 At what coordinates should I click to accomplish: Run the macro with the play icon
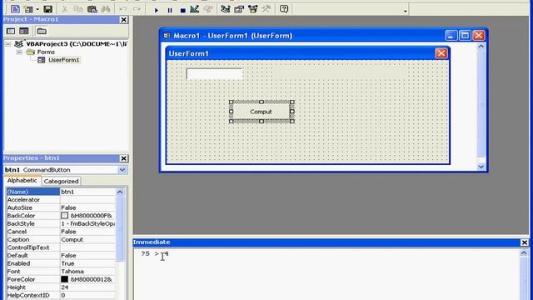(157, 10)
